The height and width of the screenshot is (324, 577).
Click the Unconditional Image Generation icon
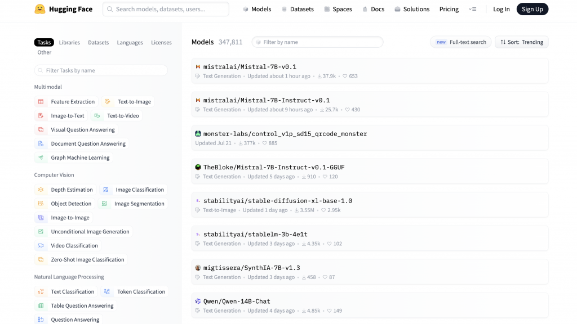coord(41,231)
